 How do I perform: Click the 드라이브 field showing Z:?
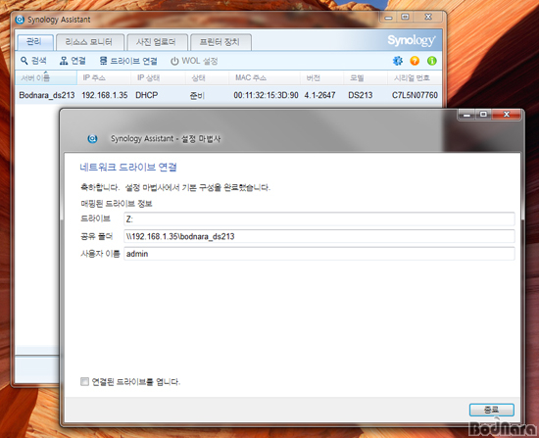319,219
